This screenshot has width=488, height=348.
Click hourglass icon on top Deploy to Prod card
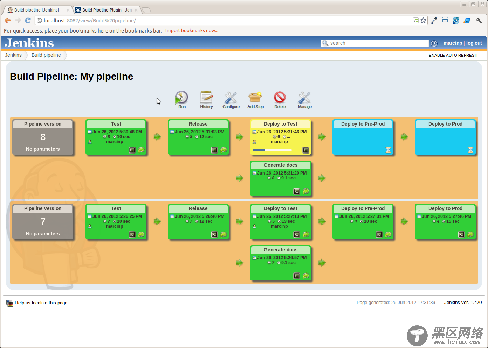[x=470, y=150]
